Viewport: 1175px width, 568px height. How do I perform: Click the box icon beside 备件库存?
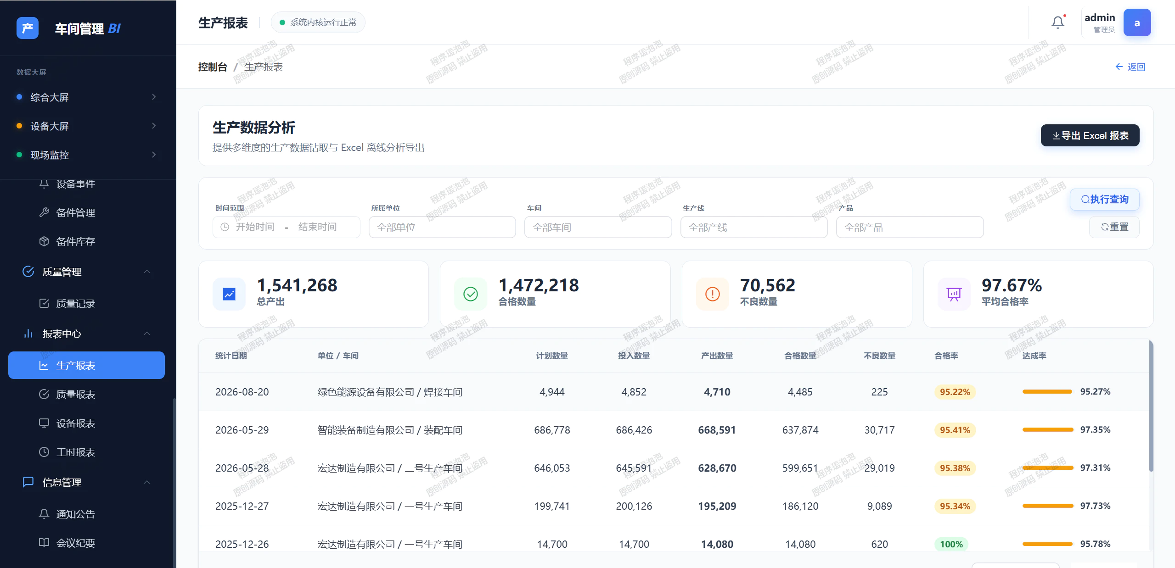click(44, 241)
